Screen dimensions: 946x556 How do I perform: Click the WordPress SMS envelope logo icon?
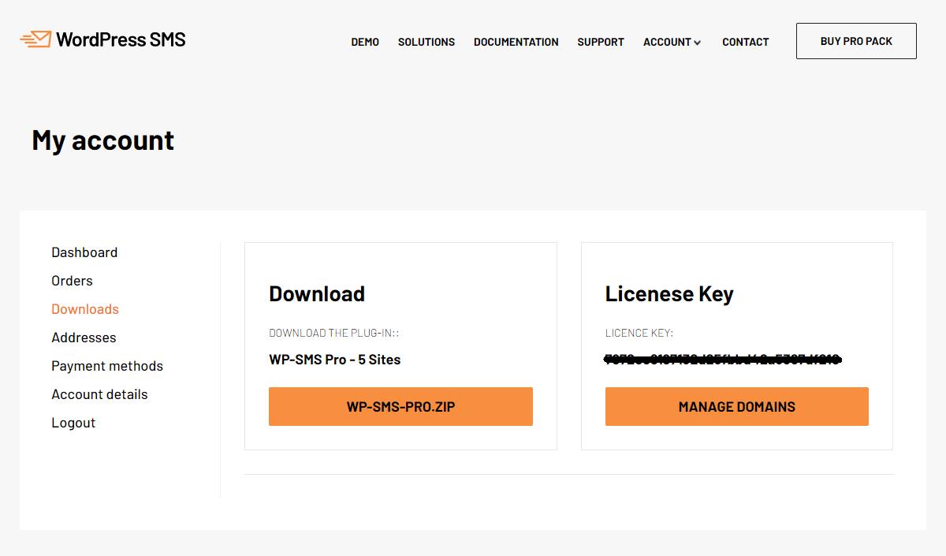(x=35, y=39)
